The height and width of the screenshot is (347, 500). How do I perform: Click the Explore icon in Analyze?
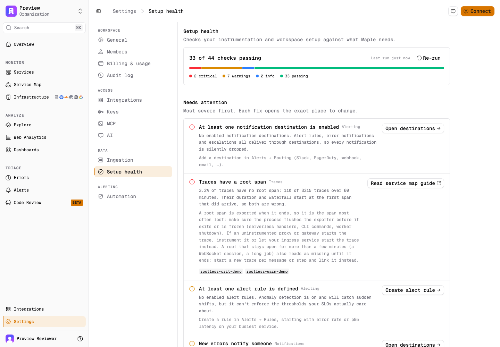8,125
